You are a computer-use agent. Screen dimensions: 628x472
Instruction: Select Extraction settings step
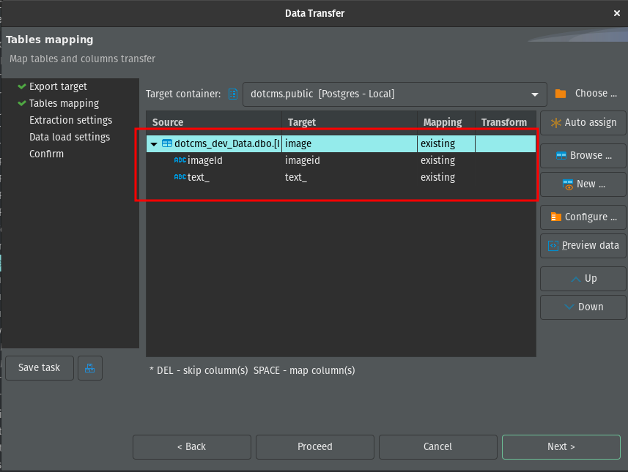pyautogui.click(x=70, y=120)
